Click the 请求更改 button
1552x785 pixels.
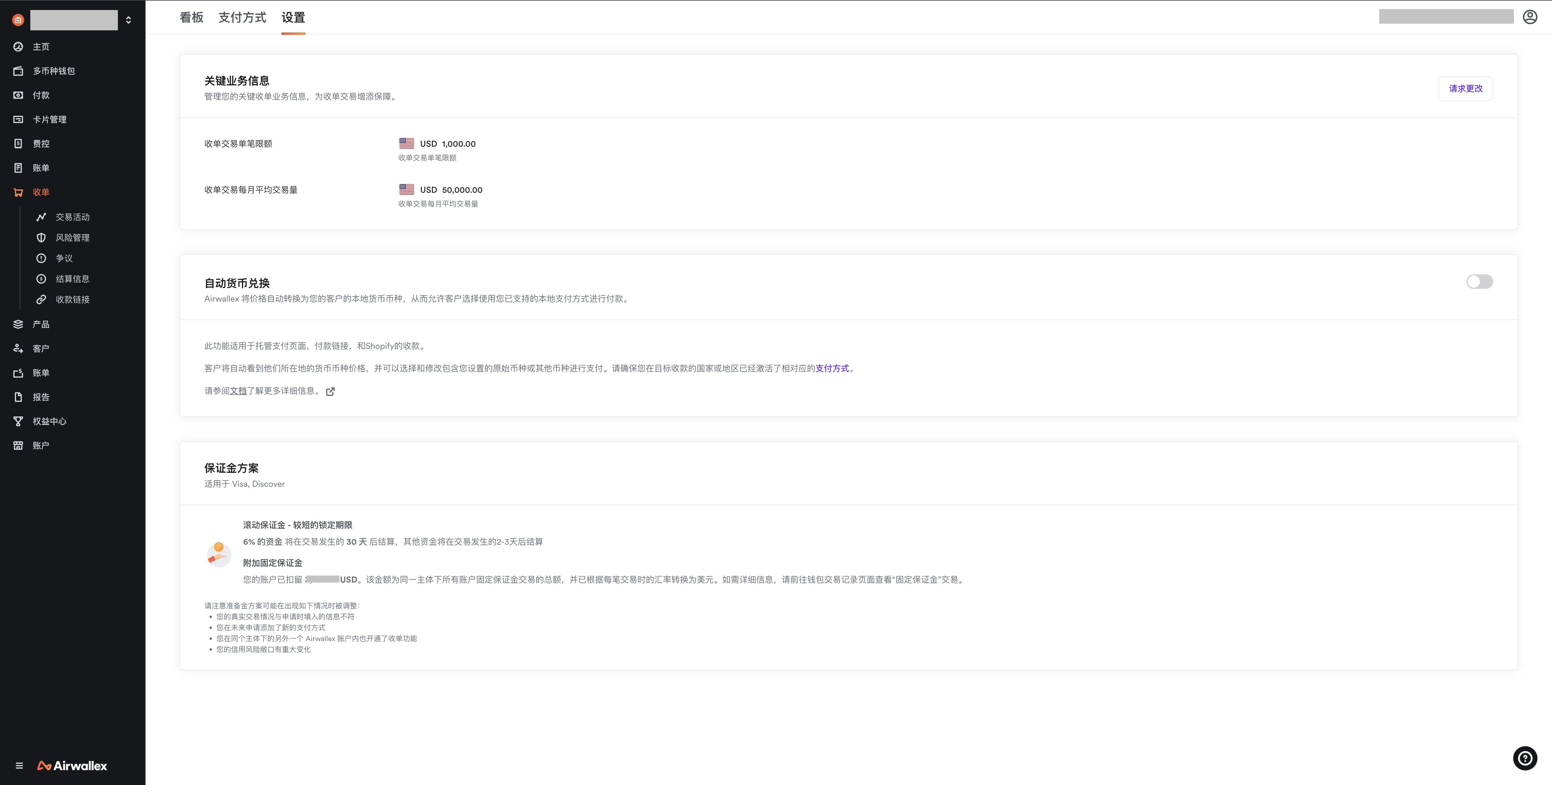[x=1465, y=89]
